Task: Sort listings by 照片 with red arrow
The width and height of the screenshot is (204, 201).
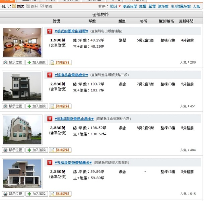Action: [x=115, y=6]
